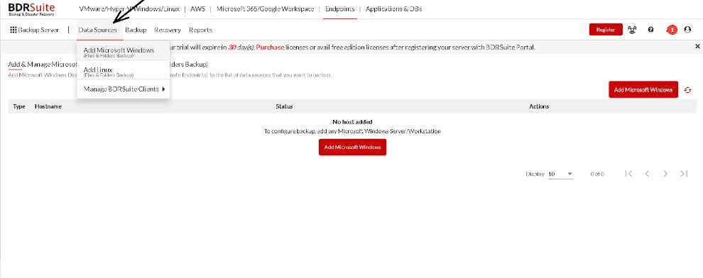703x278 pixels.
Task: Open the user account profile icon
Action: [x=687, y=30]
